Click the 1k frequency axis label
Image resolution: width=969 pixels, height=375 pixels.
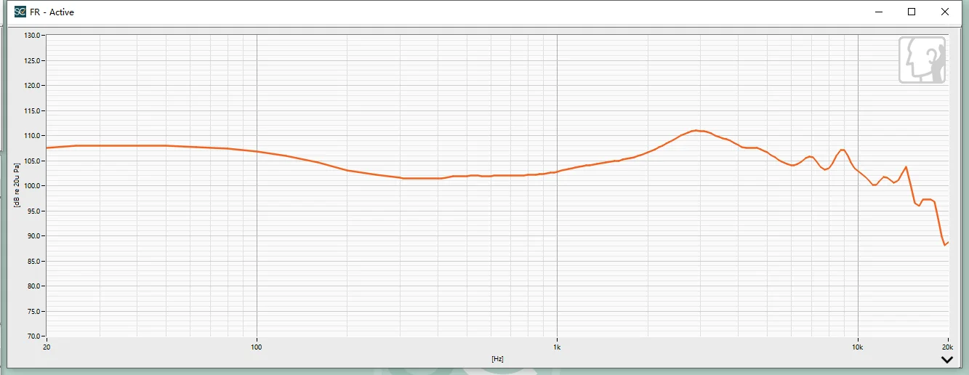pyautogui.click(x=557, y=347)
